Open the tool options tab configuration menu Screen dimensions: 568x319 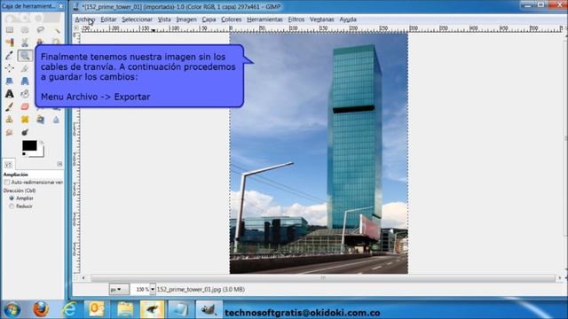[59, 164]
